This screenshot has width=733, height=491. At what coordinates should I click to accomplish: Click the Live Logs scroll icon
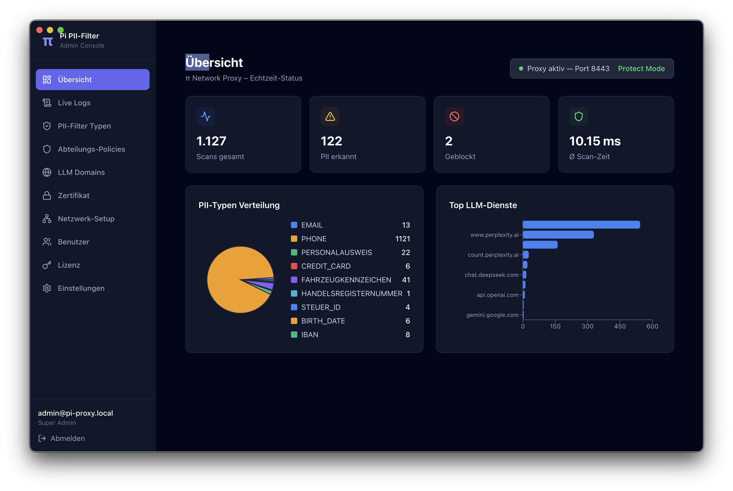[x=47, y=103]
